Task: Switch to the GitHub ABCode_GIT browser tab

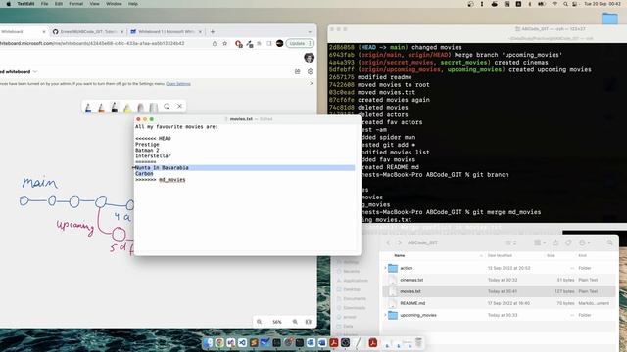Action: click(x=87, y=32)
